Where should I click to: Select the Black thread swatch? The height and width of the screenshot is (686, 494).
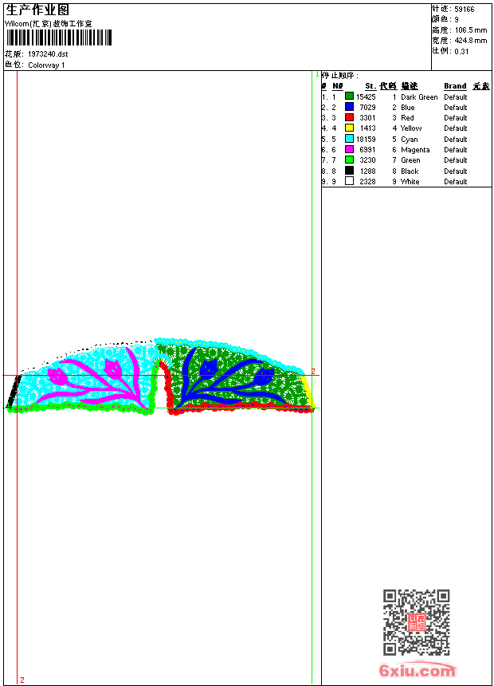(x=349, y=171)
